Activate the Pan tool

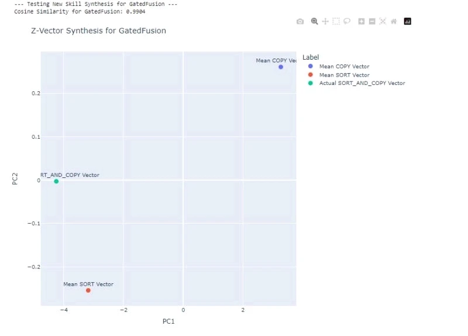pos(325,22)
